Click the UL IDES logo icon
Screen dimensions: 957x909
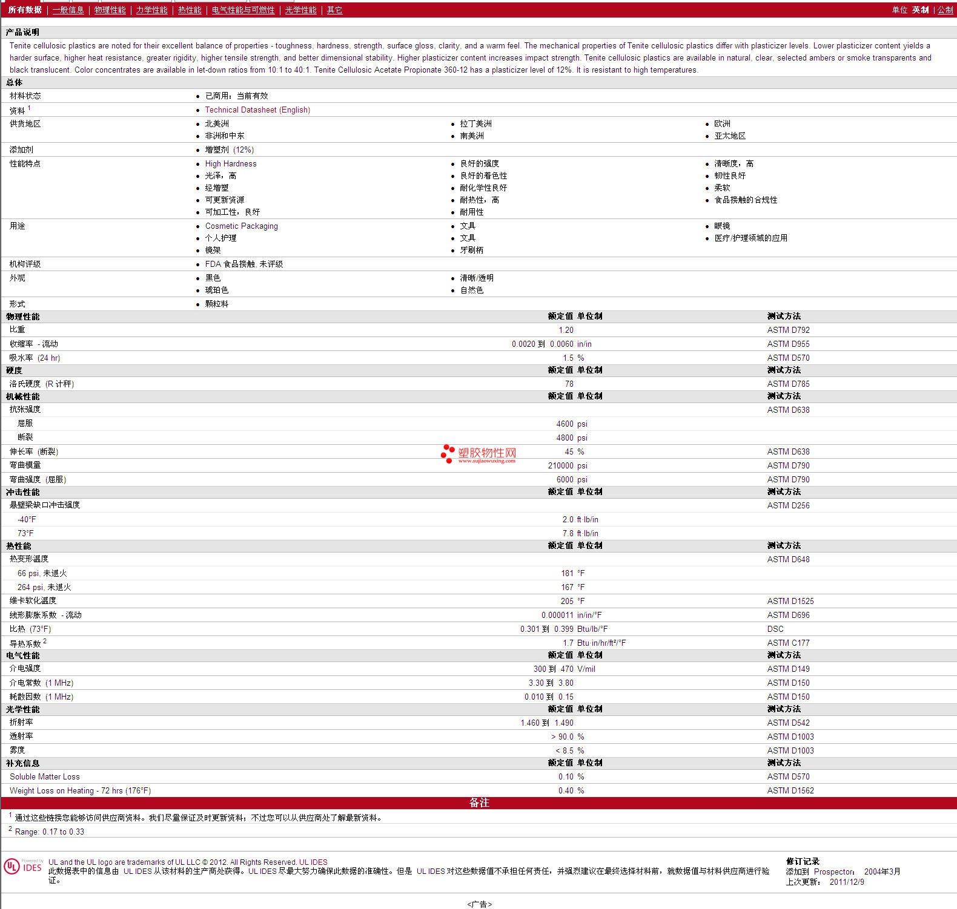pos(23,866)
